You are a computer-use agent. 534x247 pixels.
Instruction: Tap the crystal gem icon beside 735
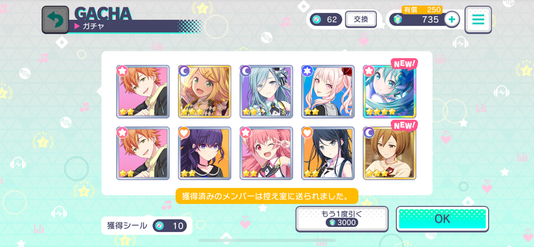point(397,20)
